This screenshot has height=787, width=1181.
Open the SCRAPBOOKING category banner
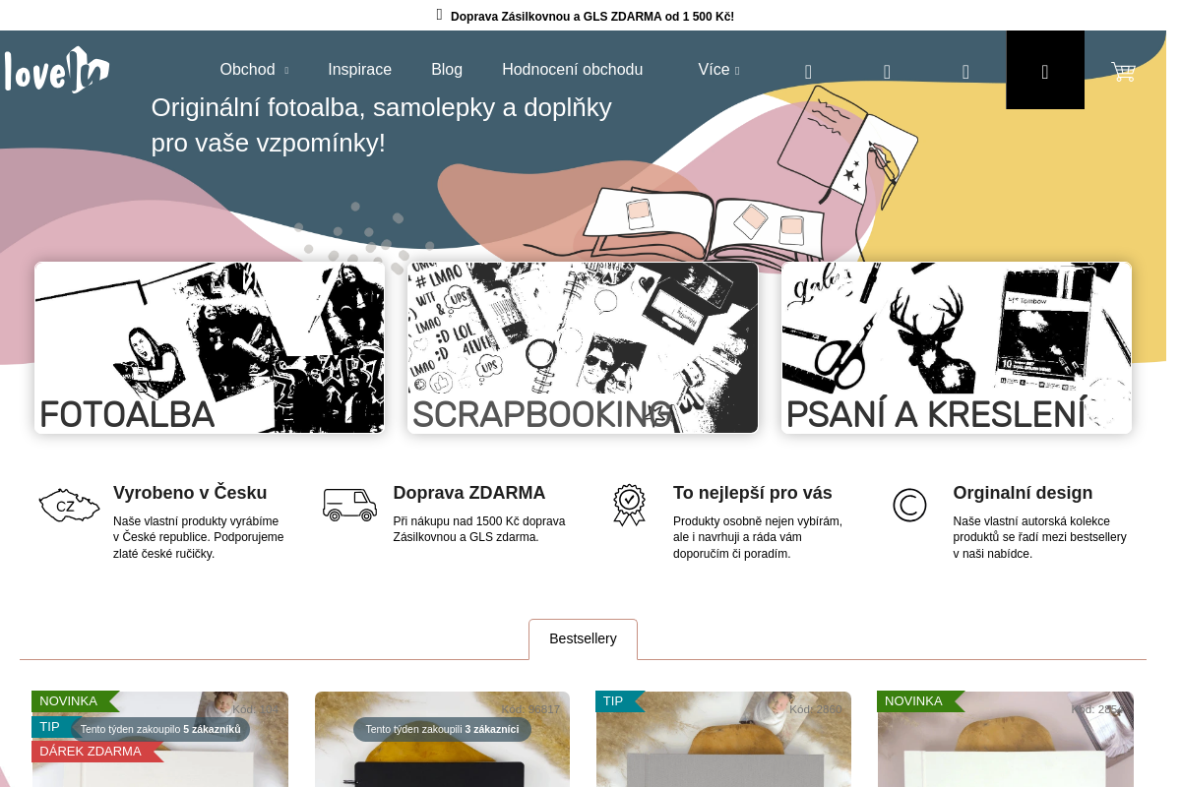(x=583, y=347)
